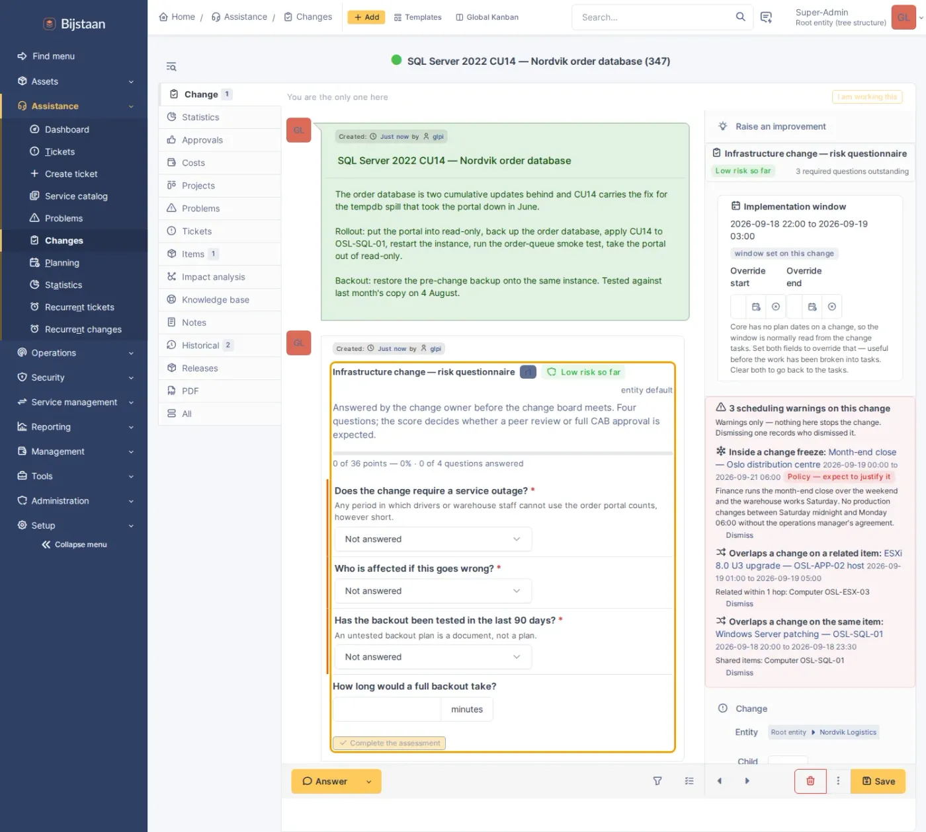Click the red trash delete button
The image size is (926, 832).
810,781
